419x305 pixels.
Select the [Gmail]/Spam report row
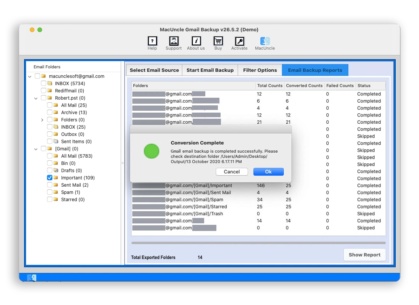point(258,200)
